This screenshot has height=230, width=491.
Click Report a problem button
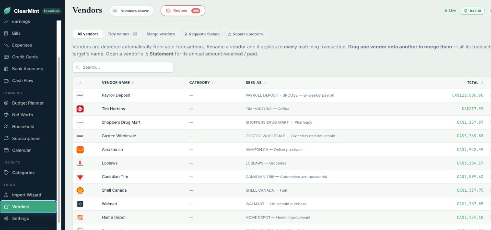pos(245,34)
